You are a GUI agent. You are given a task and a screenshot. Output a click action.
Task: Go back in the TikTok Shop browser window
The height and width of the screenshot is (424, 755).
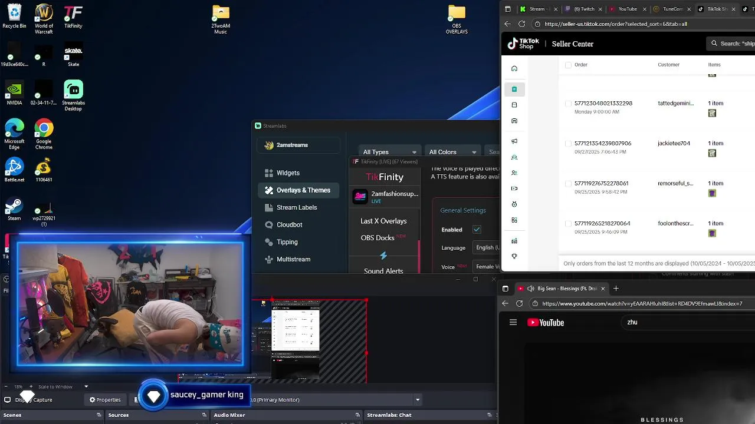507,24
